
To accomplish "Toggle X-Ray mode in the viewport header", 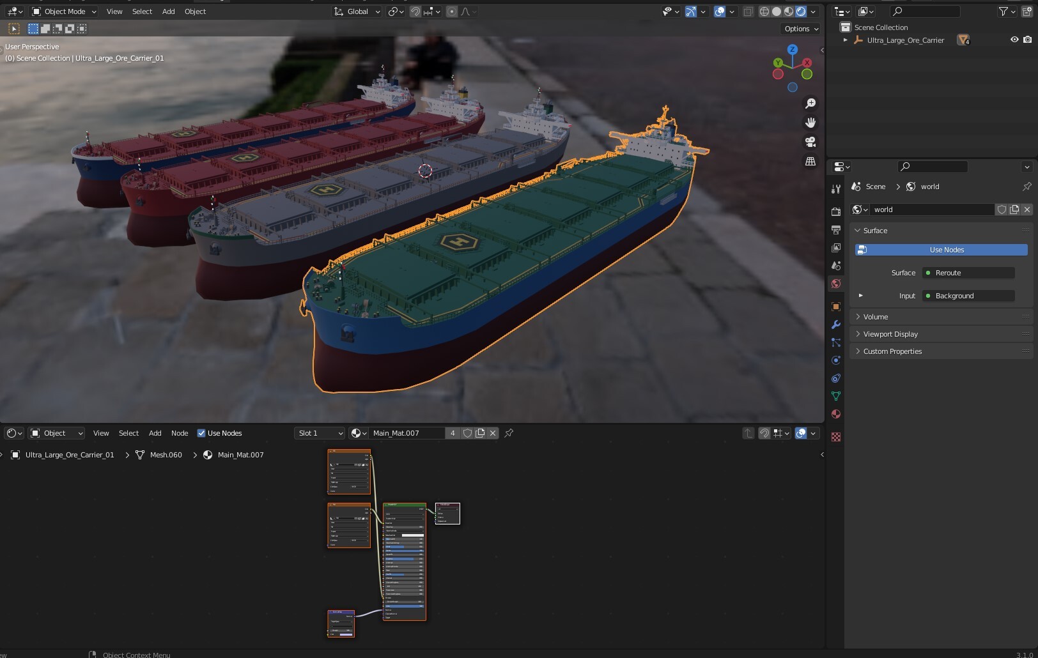I will 747,11.
